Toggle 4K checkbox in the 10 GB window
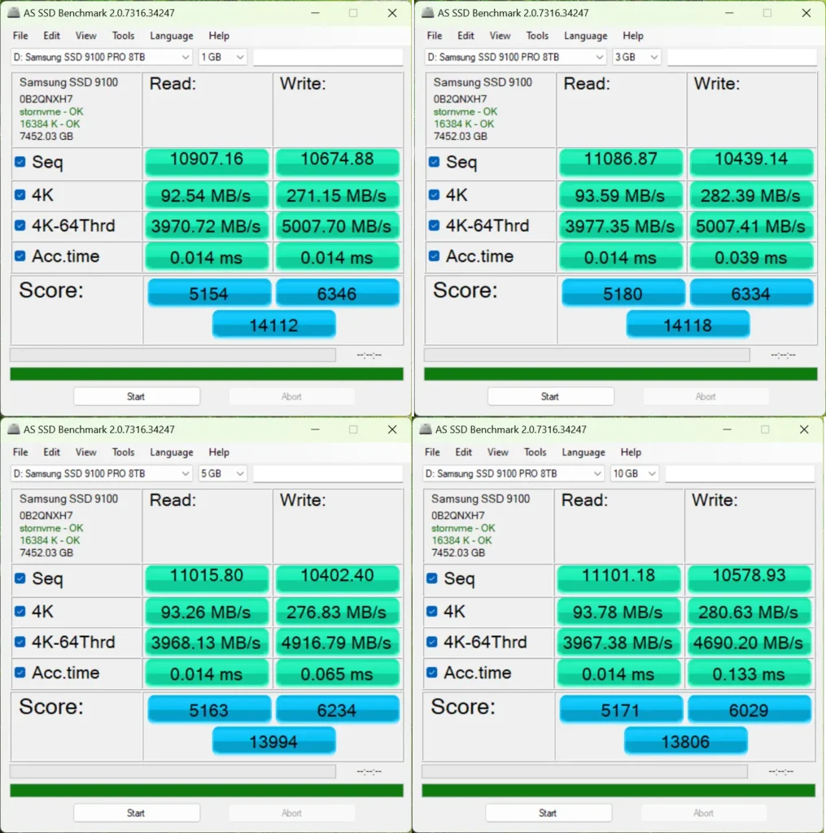 [x=432, y=612]
